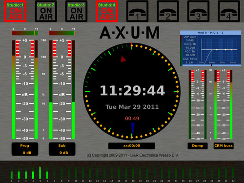Select the phone line 2 icon
Image resolution: width=244 pixels, height=183 pixels.
point(168,11)
